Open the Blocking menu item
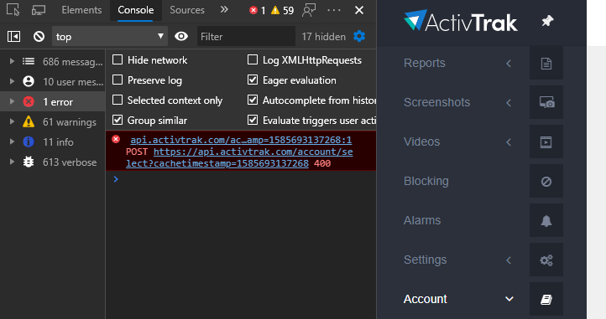This screenshot has width=606, height=319. coord(426,181)
